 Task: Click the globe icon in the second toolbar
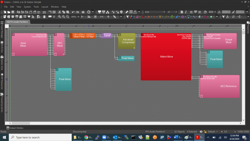(x=9, y=17)
